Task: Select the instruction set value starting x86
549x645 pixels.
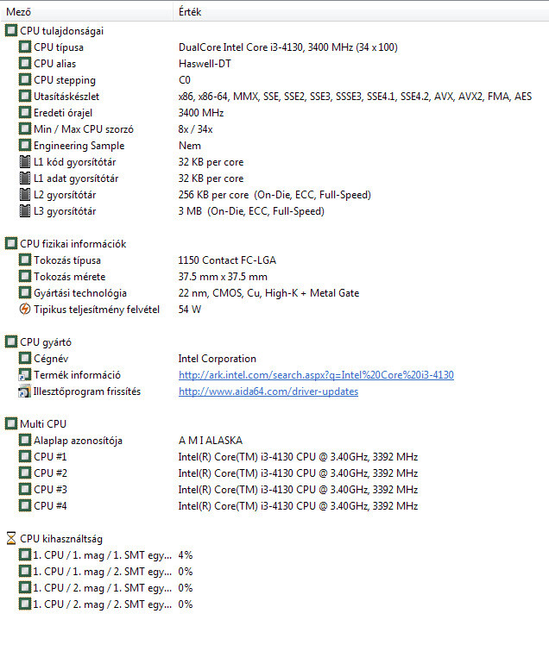Action: click(355, 97)
